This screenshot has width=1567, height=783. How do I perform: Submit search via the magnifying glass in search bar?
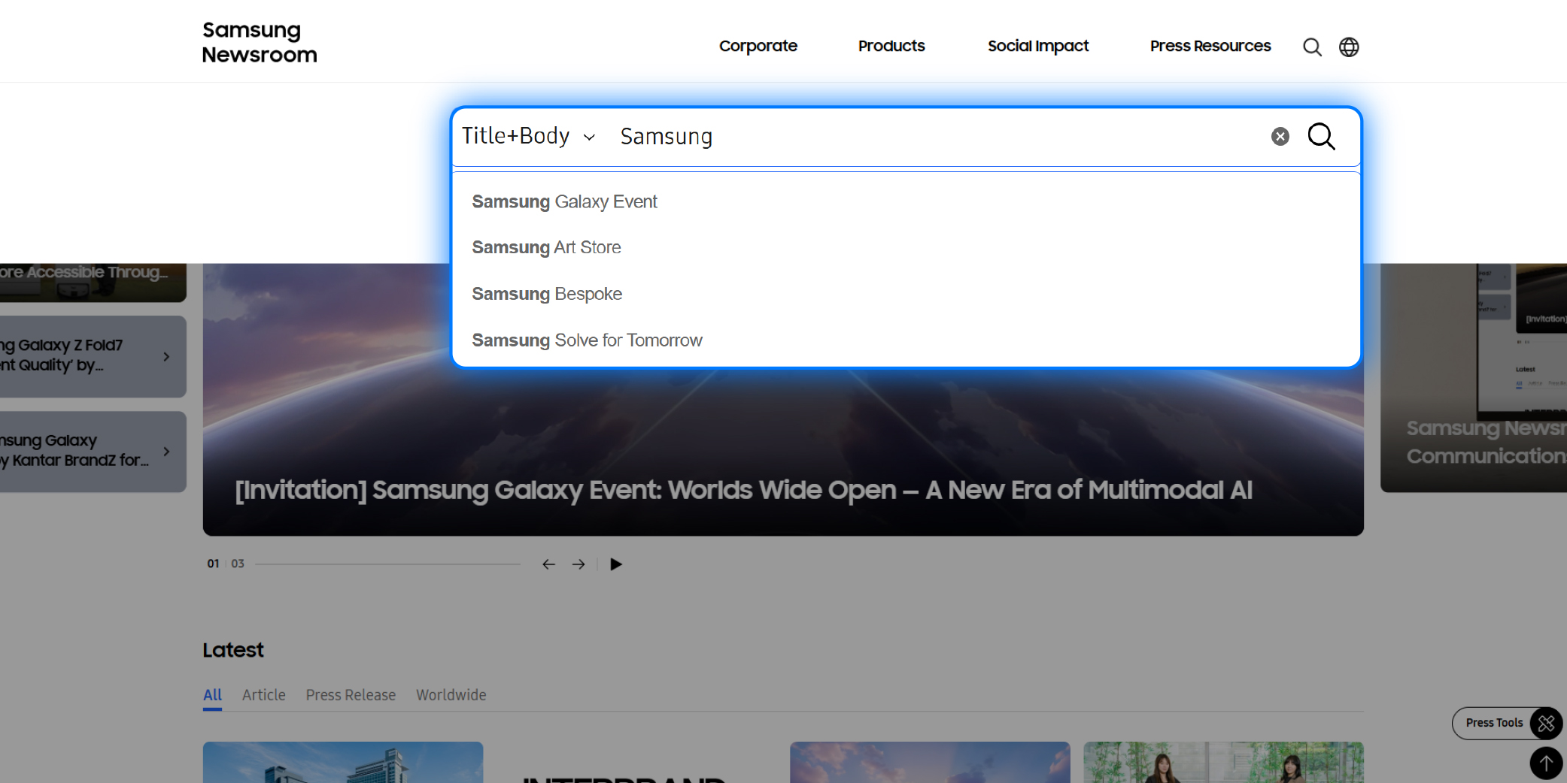[1321, 136]
